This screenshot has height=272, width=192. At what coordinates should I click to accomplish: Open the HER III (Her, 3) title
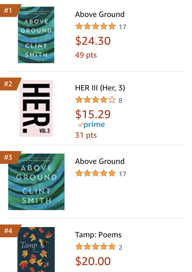[100, 88]
